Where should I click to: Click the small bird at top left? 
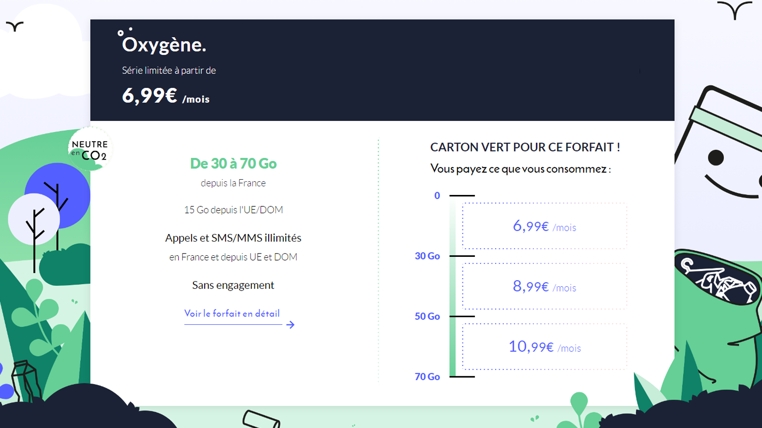click(15, 26)
